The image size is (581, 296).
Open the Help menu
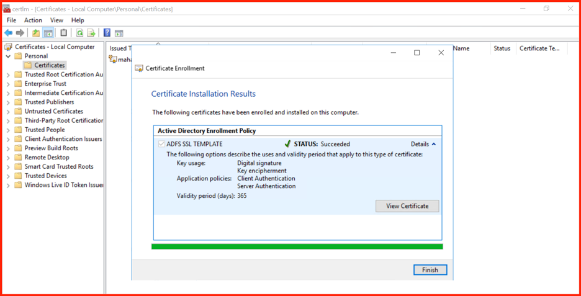tap(78, 20)
